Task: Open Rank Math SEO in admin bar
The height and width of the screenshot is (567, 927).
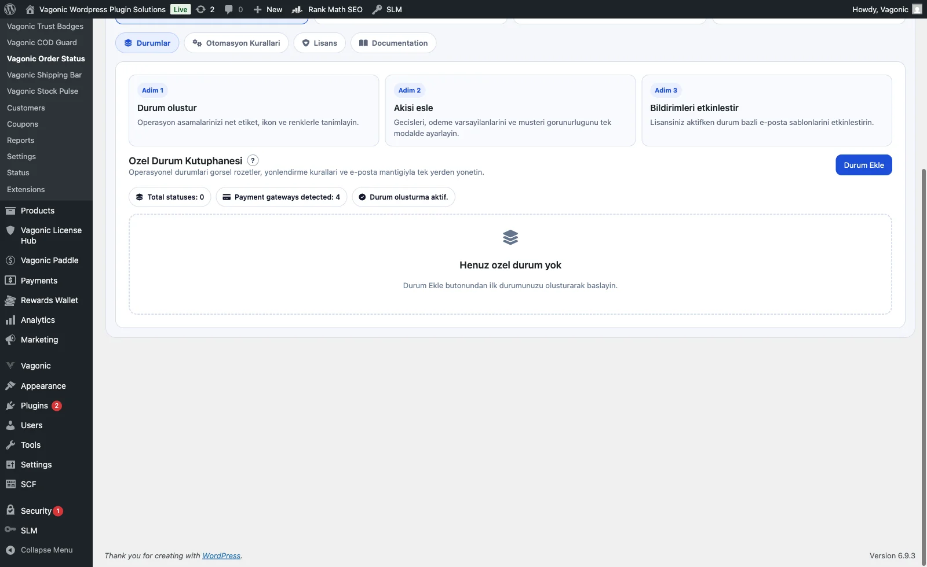Action: click(327, 9)
